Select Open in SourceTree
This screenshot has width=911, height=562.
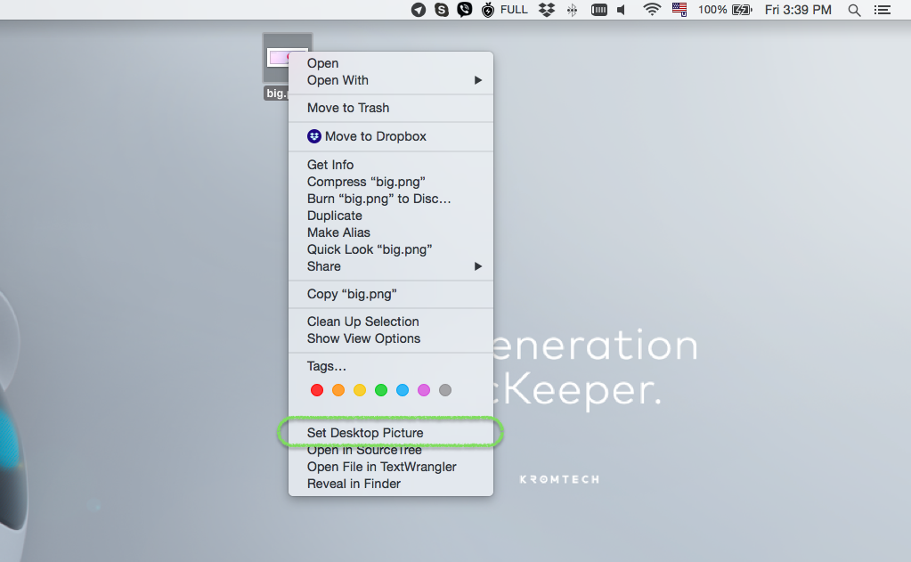(x=390, y=450)
